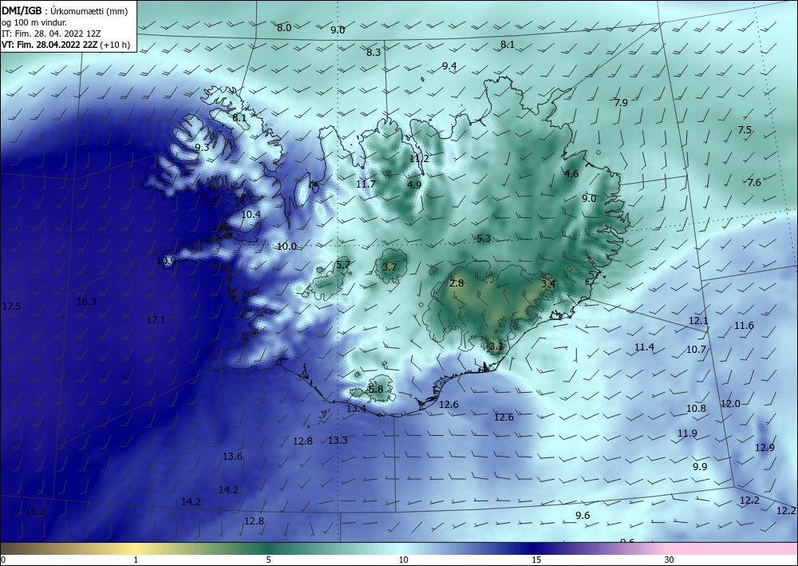Screen dimensions: 798x566
Task: Click the map value 12.1
Action: pyautogui.click(x=698, y=321)
